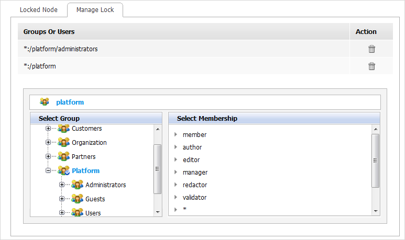This screenshot has height=240, width=405.
Task: Select the validator membership
Action: coord(195,198)
